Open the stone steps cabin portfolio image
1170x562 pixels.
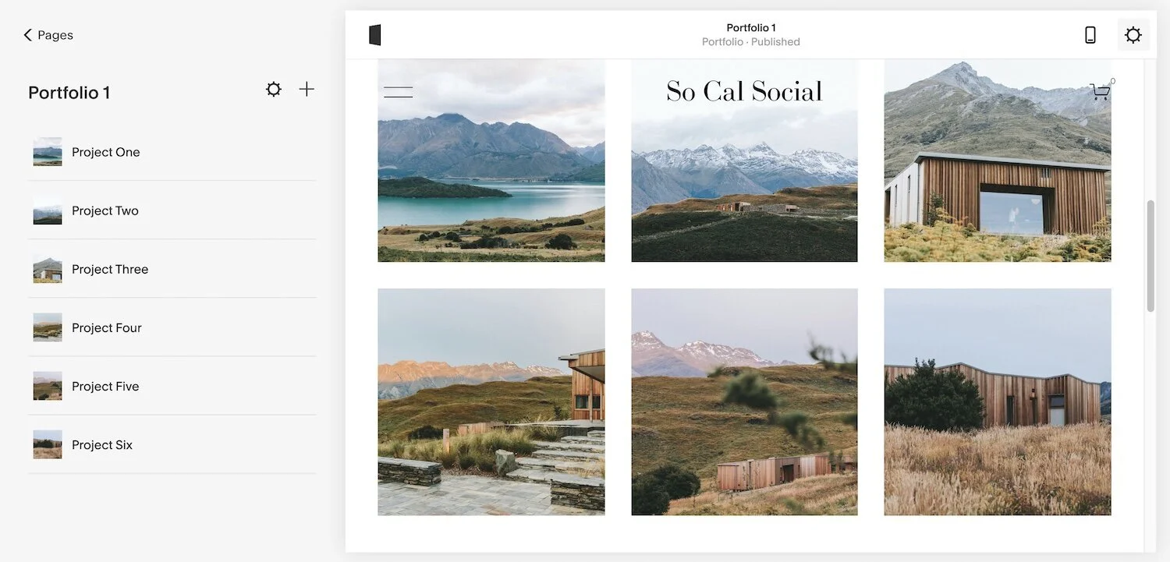(491, 402)
